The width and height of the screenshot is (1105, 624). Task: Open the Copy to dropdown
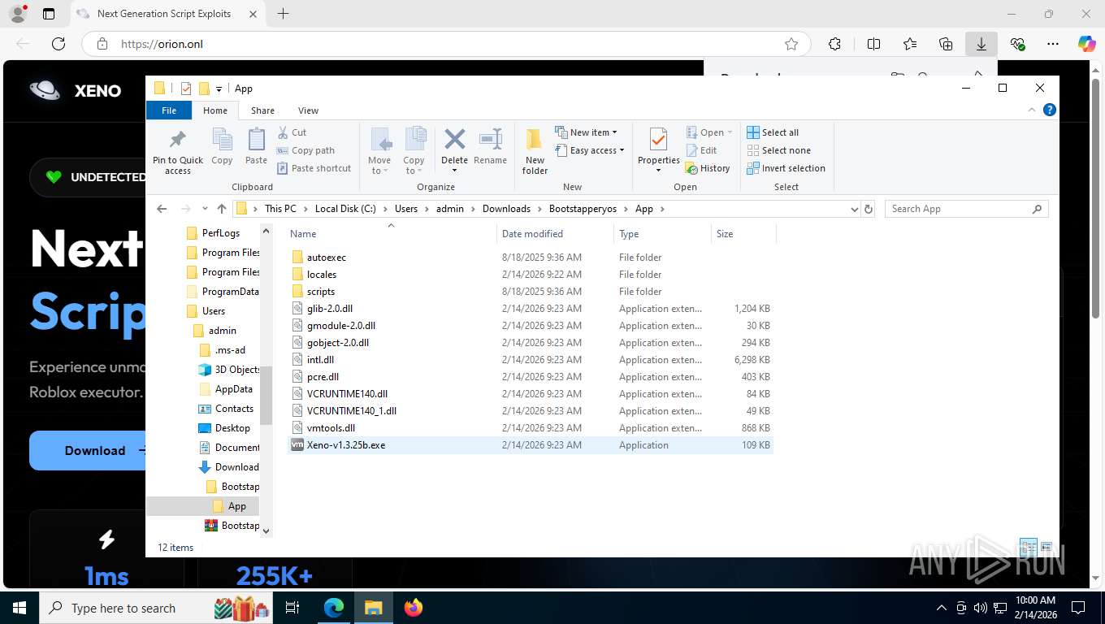414,151
